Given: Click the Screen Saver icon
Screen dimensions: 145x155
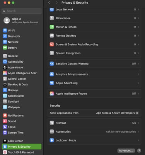Looking at the screenshot, I should (5, 96).
